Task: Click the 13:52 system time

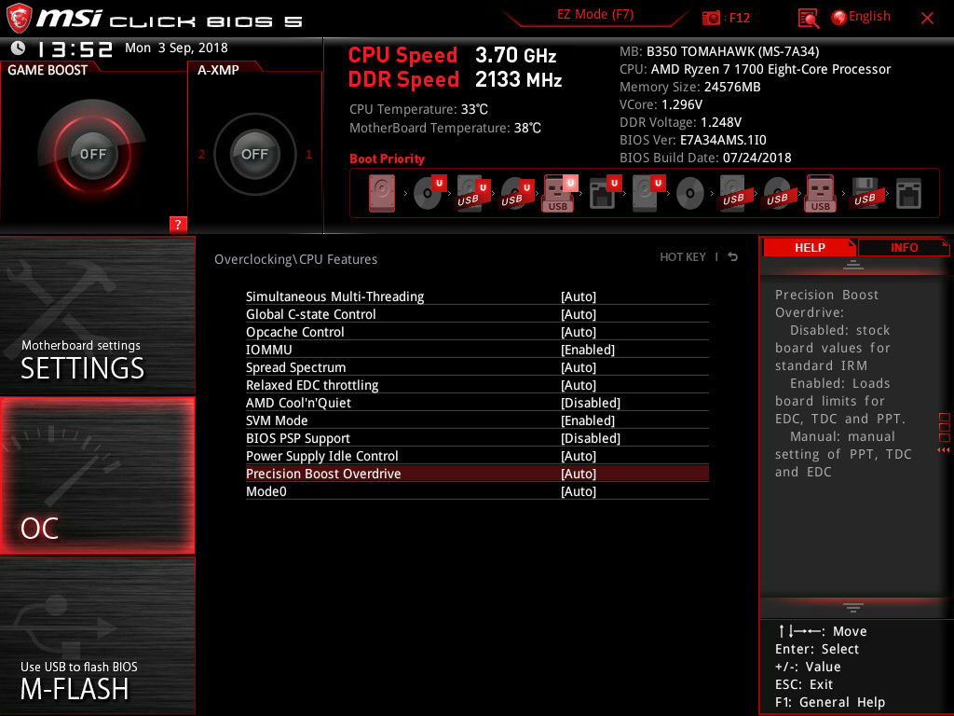Action: click(x=75, y=48)
